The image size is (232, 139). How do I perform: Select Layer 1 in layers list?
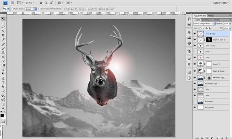(x=211, y=95)
